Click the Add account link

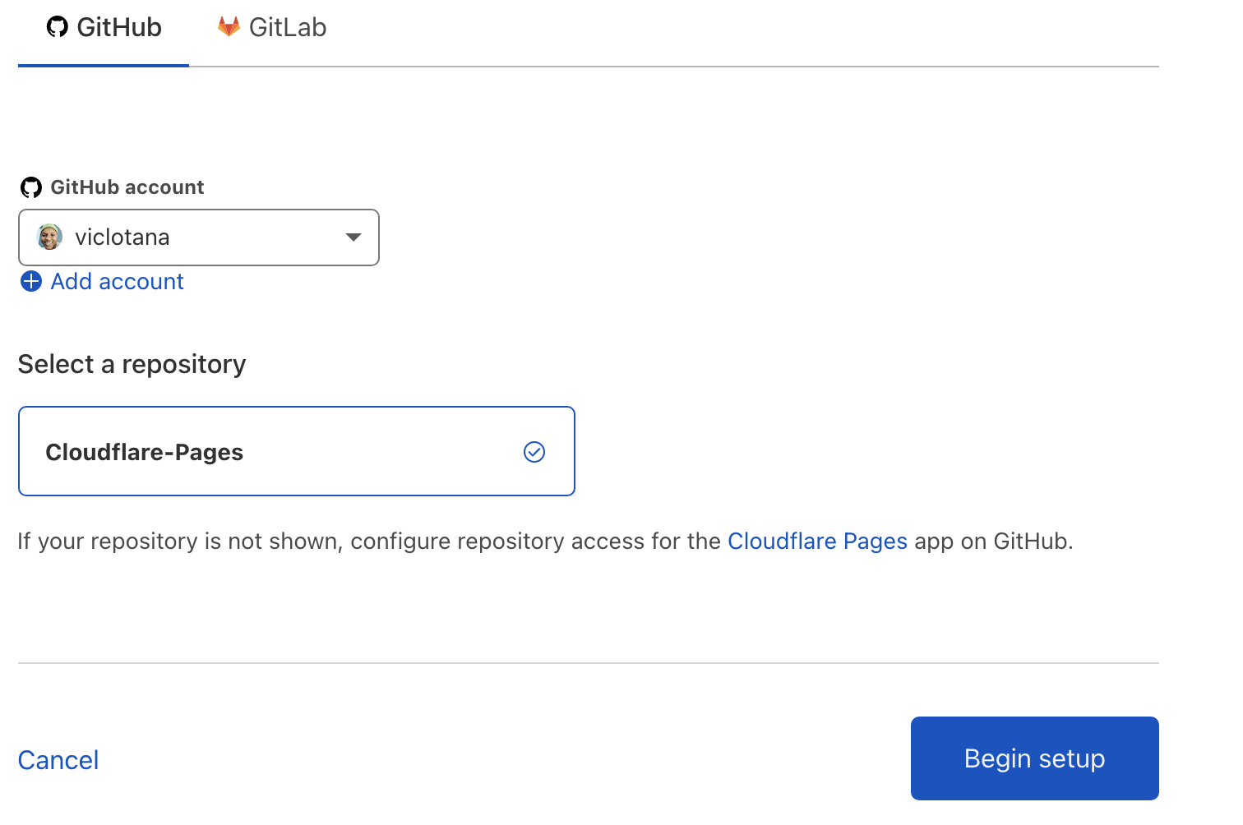point(117,282)
